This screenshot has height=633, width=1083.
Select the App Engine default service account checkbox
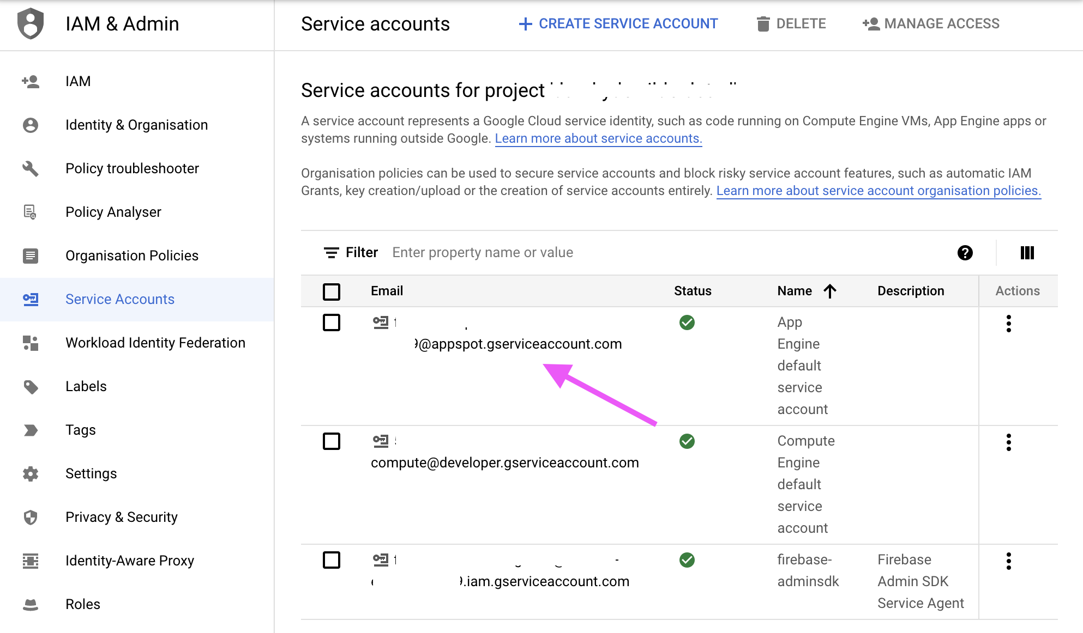[x=332, y=322]
